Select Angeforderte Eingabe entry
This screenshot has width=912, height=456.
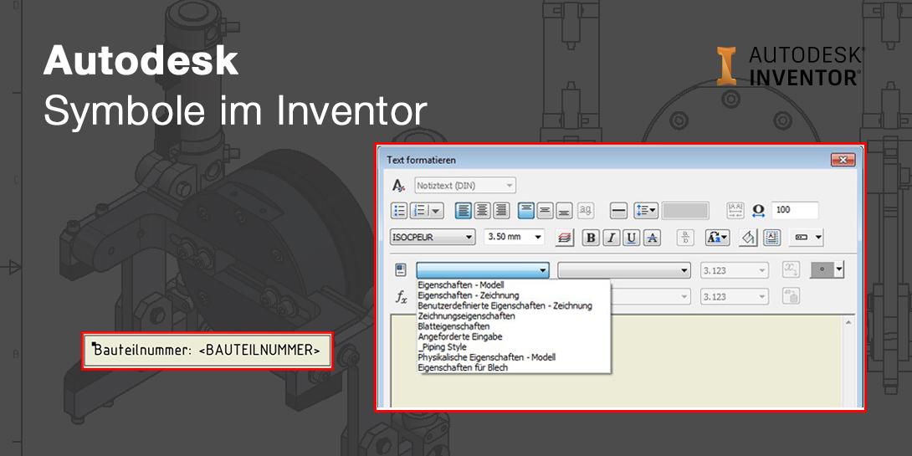tap(459, 336)
